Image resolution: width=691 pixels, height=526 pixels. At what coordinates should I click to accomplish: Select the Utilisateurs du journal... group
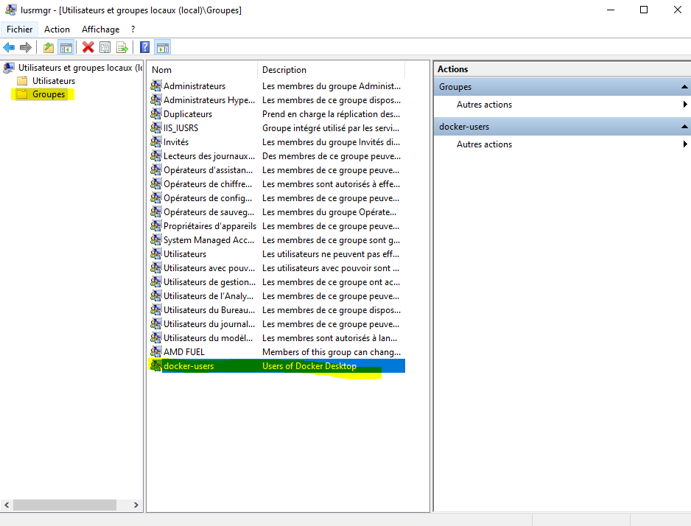coord(209,324)
